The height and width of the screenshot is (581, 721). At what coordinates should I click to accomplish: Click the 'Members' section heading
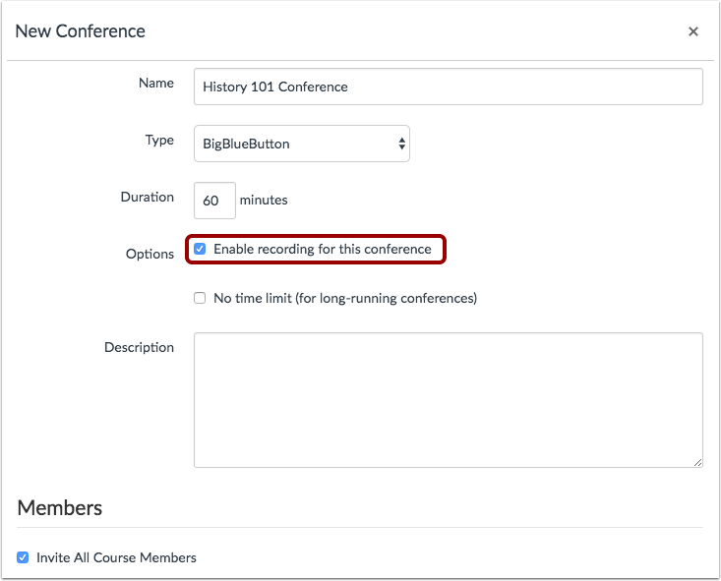coord(60,508)
